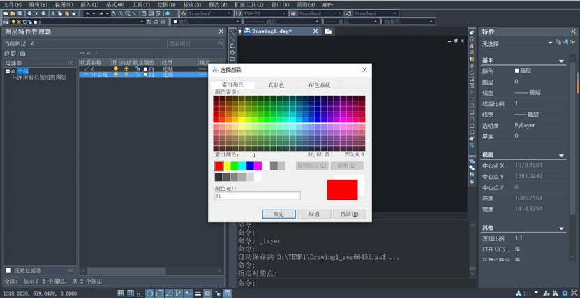
Task: Toggle on/off bulb for 中心线 layer
Action: (117, 74)
